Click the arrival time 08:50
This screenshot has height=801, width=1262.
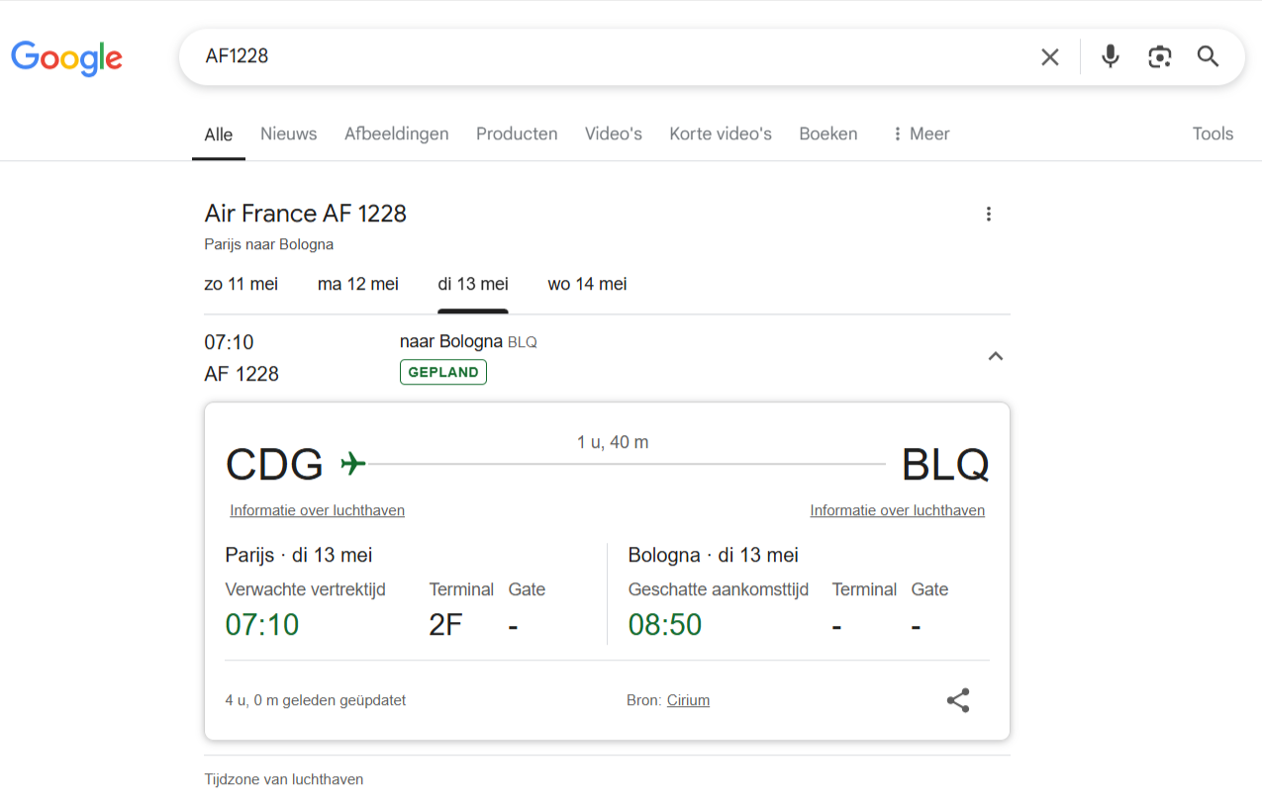665,625
